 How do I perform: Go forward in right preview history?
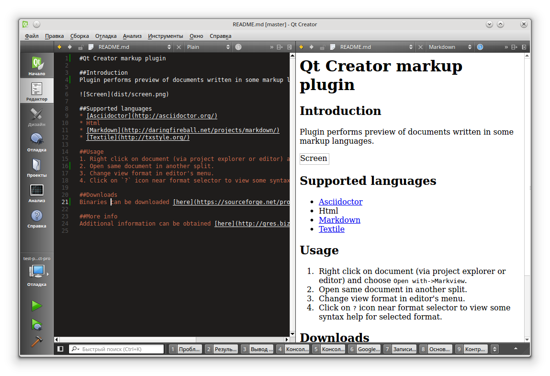coord(312,47)
